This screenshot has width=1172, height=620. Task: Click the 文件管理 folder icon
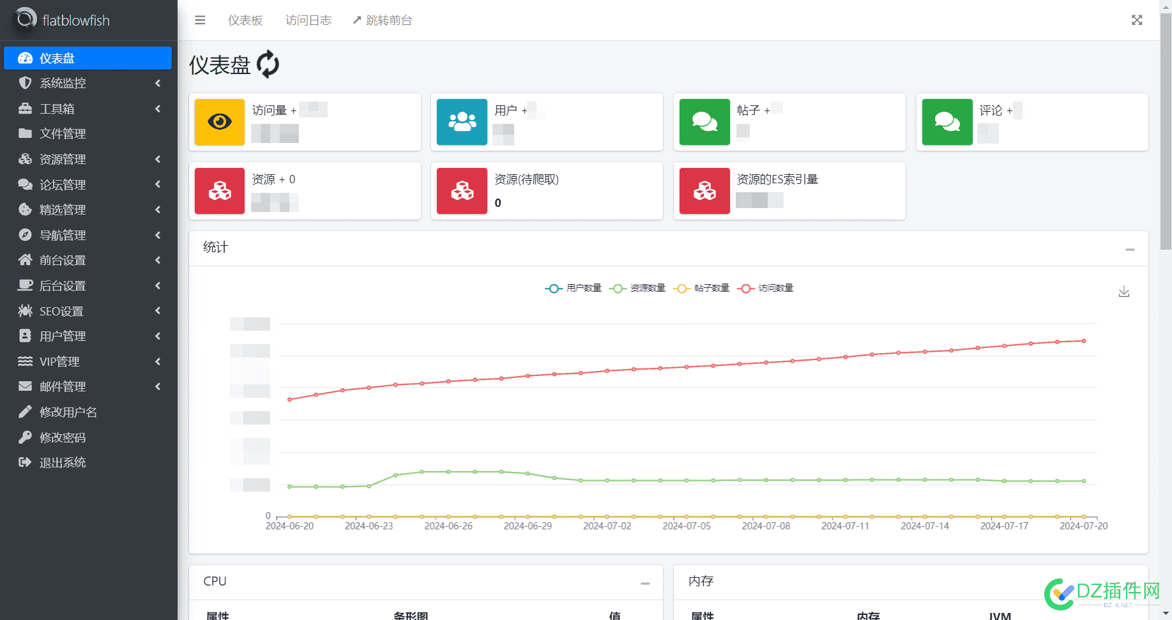point(25,133)
